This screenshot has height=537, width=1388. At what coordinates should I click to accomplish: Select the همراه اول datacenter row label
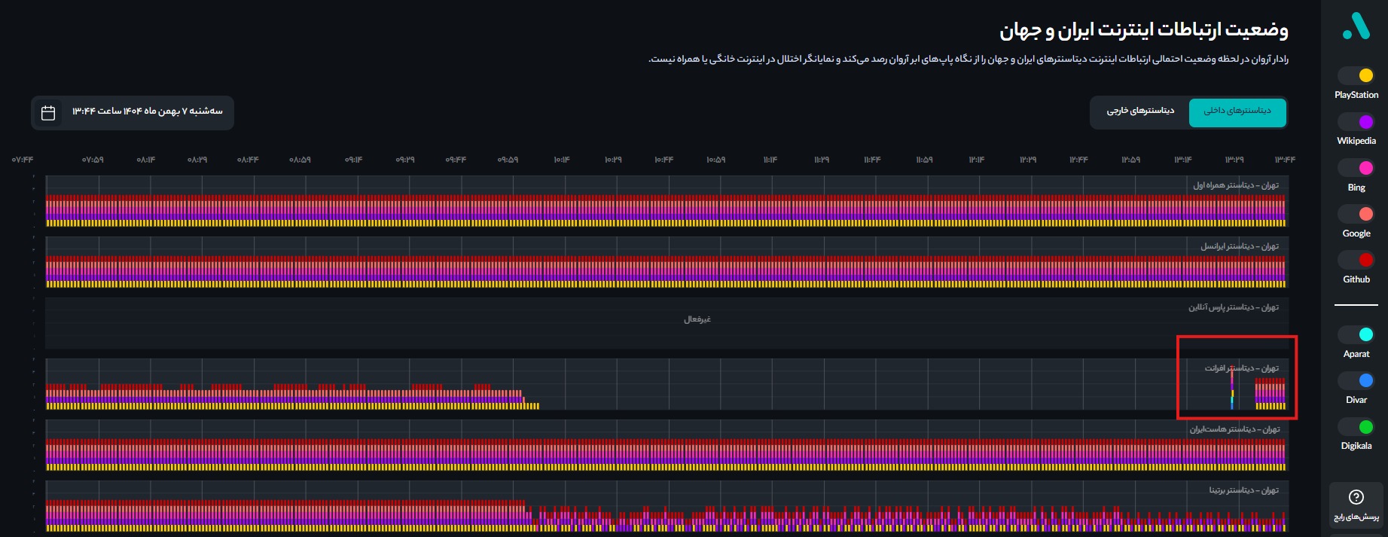click(1235, 185)
